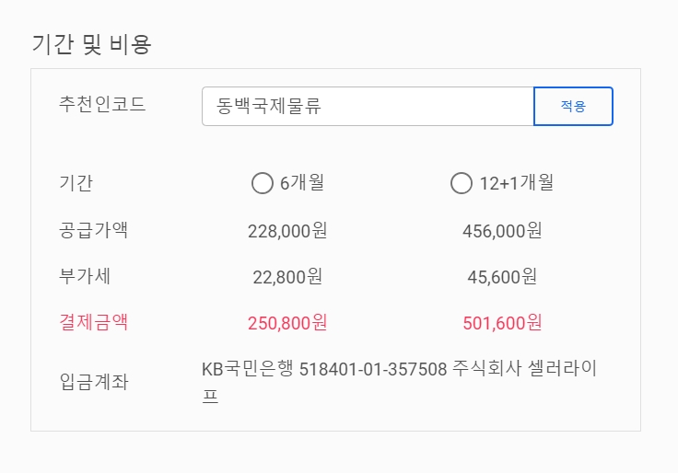Click the 기간 및 비용 heading
678x473 pixels.
click(92, 44)
